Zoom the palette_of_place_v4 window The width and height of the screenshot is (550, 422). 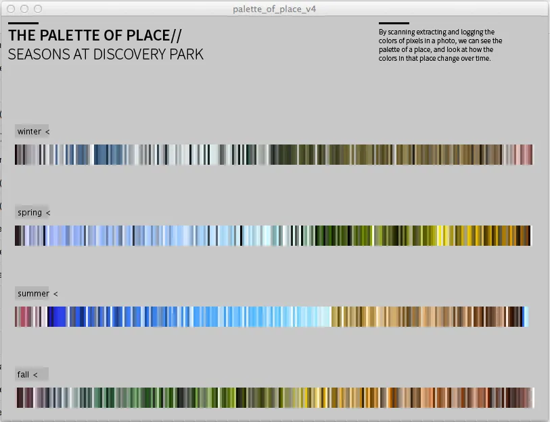tap(38, 9)
